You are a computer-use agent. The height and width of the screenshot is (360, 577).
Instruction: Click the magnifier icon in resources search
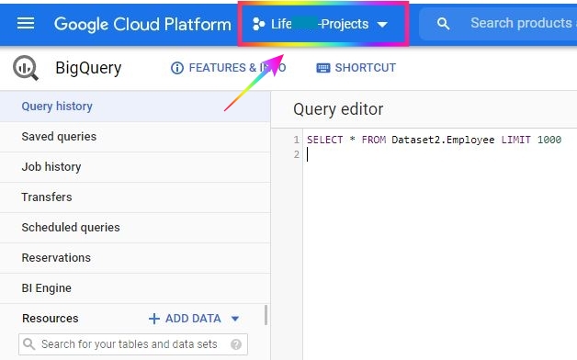[x=28, y=344]
